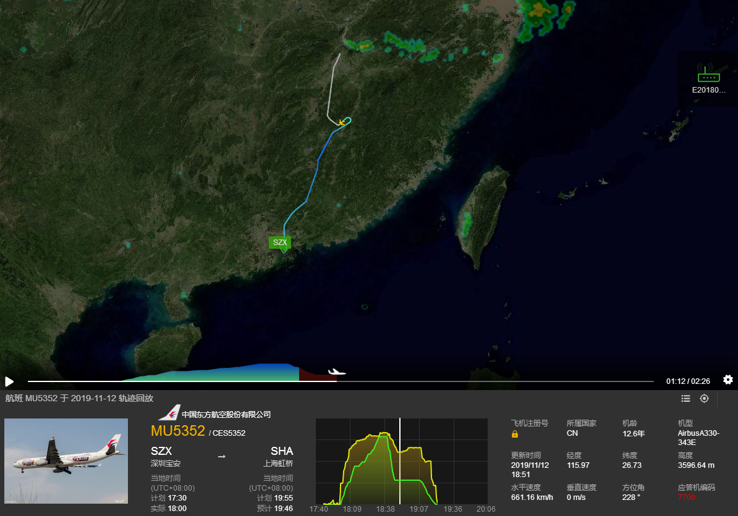This screenshot has width=738, height=516.
Task: Open the aircraft photo thumbnail
Action: [x=66, y=461]
